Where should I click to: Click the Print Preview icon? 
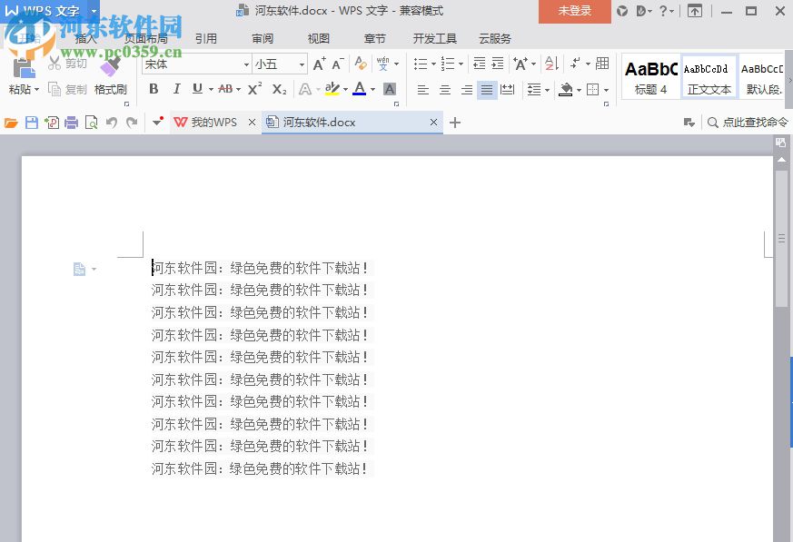click(x=92, y=122)
